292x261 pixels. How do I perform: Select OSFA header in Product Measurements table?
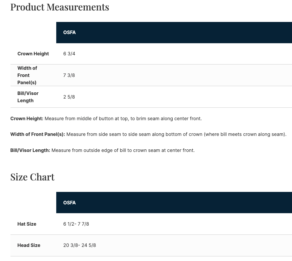[69, 32]
